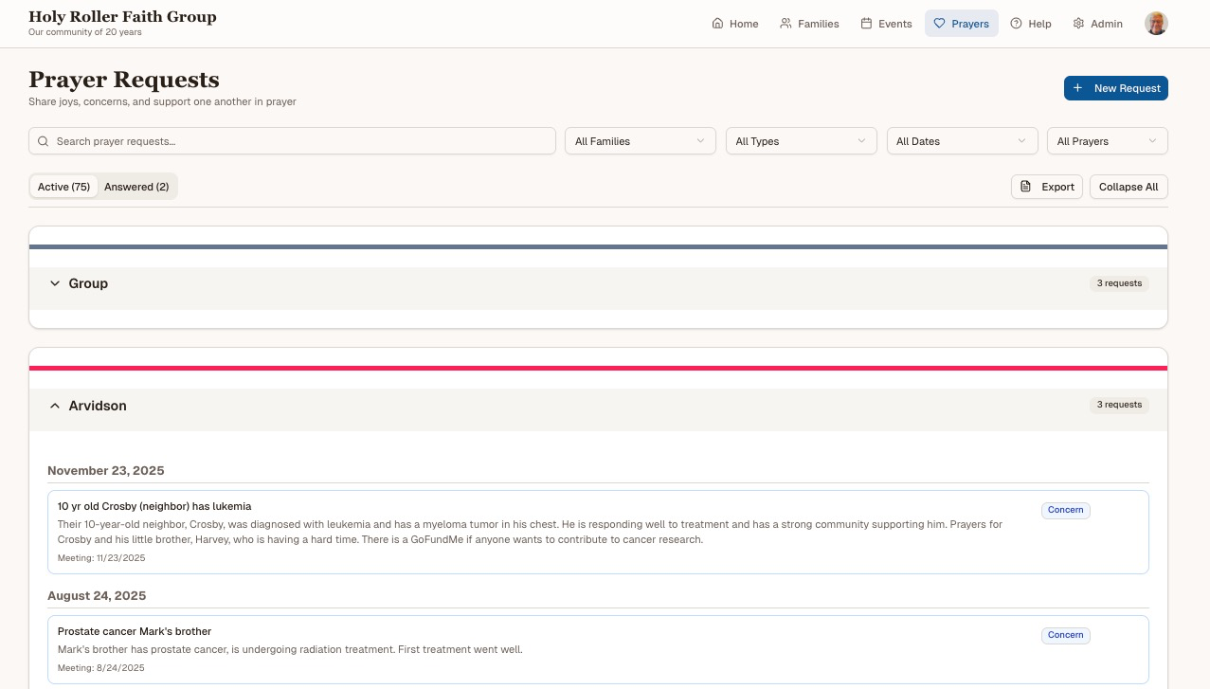1210x689 pixels.
Task: Click the Export document icon
Action: click(x=1026, y=187)
